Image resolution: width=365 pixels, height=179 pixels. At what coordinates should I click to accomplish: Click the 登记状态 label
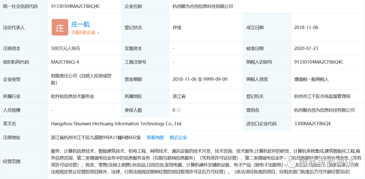pyautogui.click(x=133, y=27)
